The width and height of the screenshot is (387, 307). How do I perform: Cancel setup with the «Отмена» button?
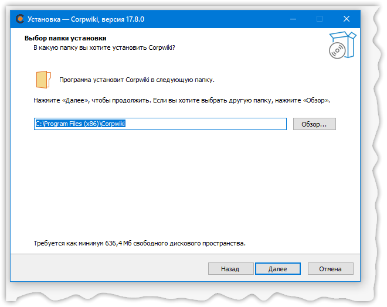[x=330, y=269]
